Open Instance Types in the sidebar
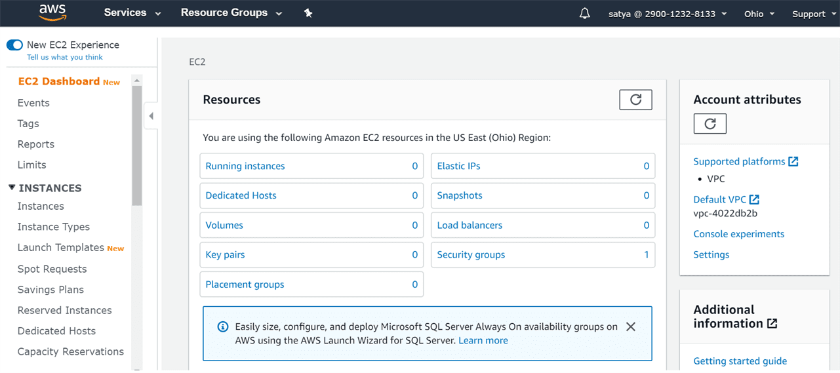 tap(54, 227)
